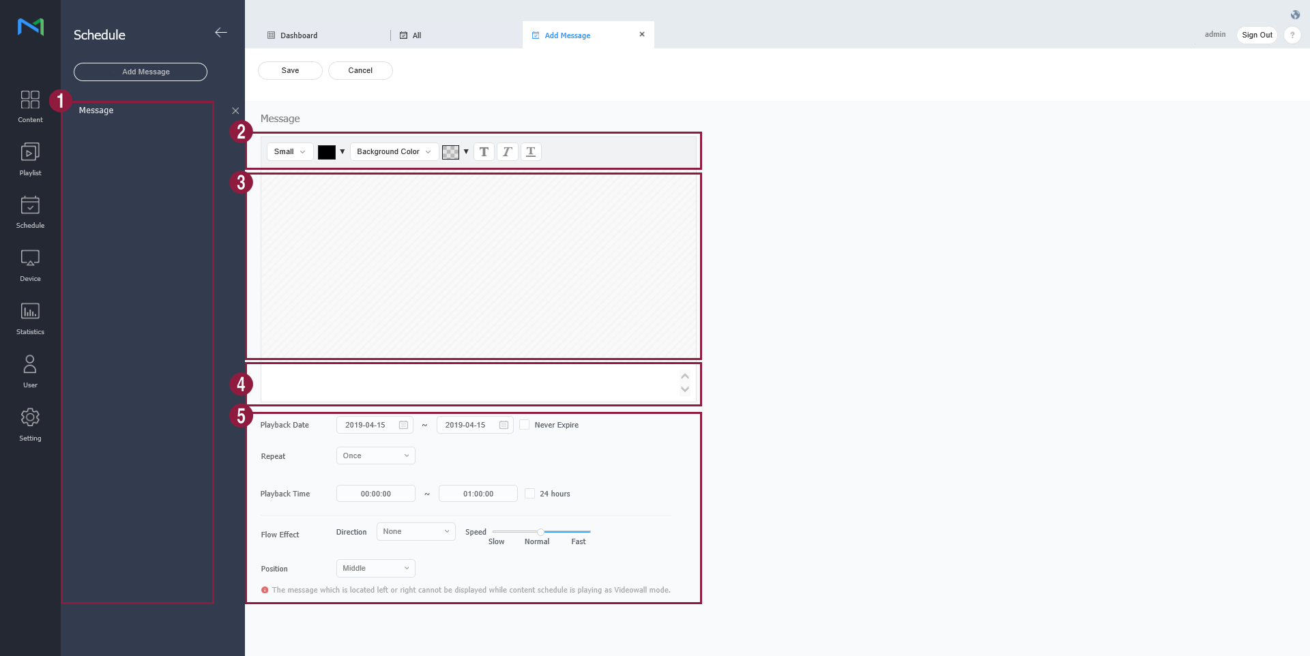
Task: Expand the Repeat dropdown set to Once
Action: click(375, 455)
